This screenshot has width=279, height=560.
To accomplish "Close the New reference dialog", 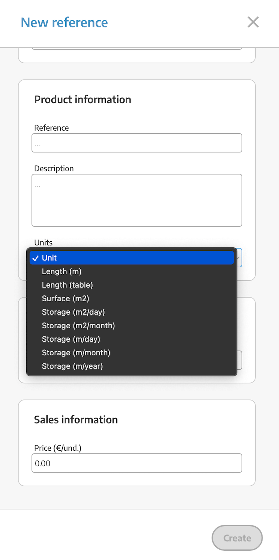I will [x=253, y=22].
